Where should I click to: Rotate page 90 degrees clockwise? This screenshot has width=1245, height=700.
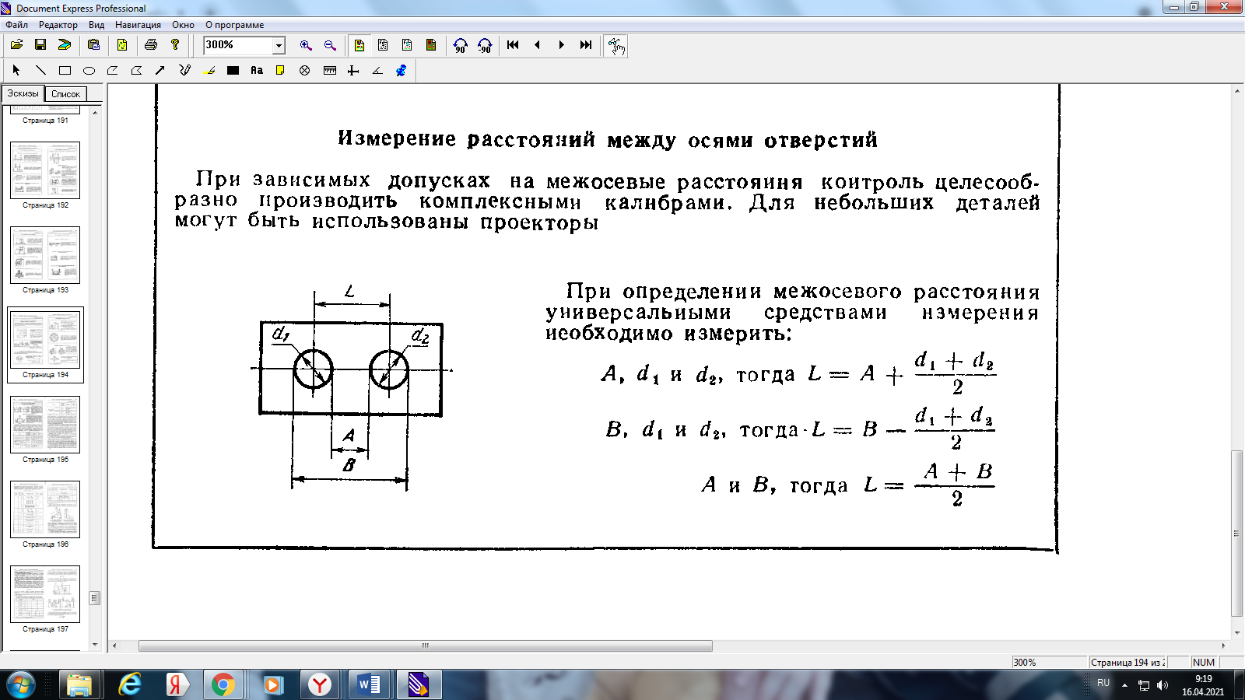pos(485,45)
